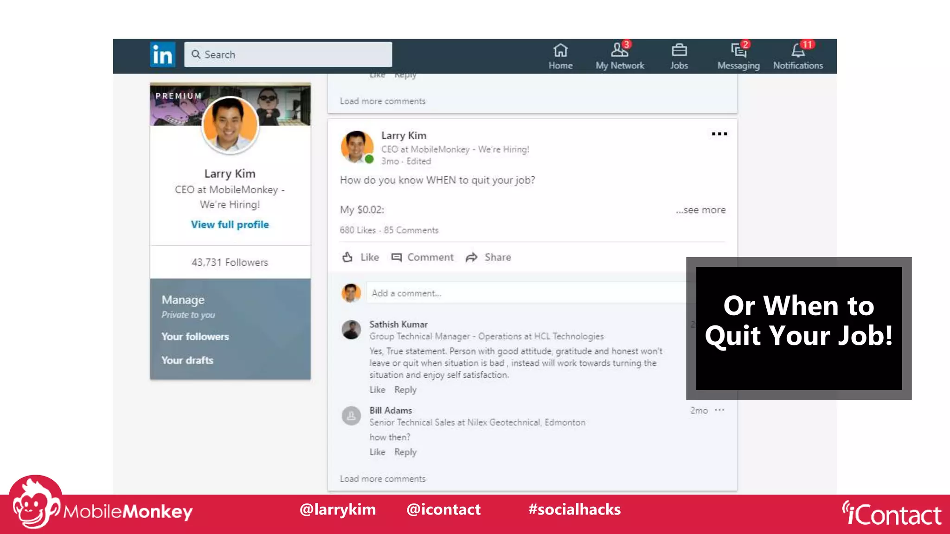Open post options three-dot menu
Image resolution: width=950 pixels, height=534 pixels.
pos(719,134)
